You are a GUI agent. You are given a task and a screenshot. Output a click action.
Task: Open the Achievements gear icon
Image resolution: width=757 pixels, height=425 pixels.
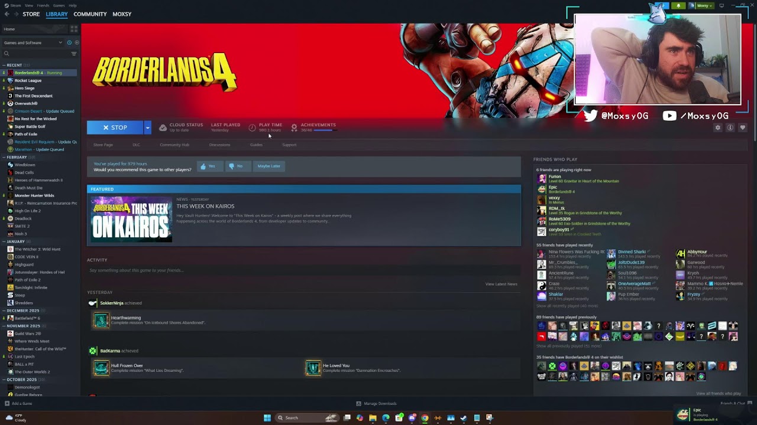(294, 127)
